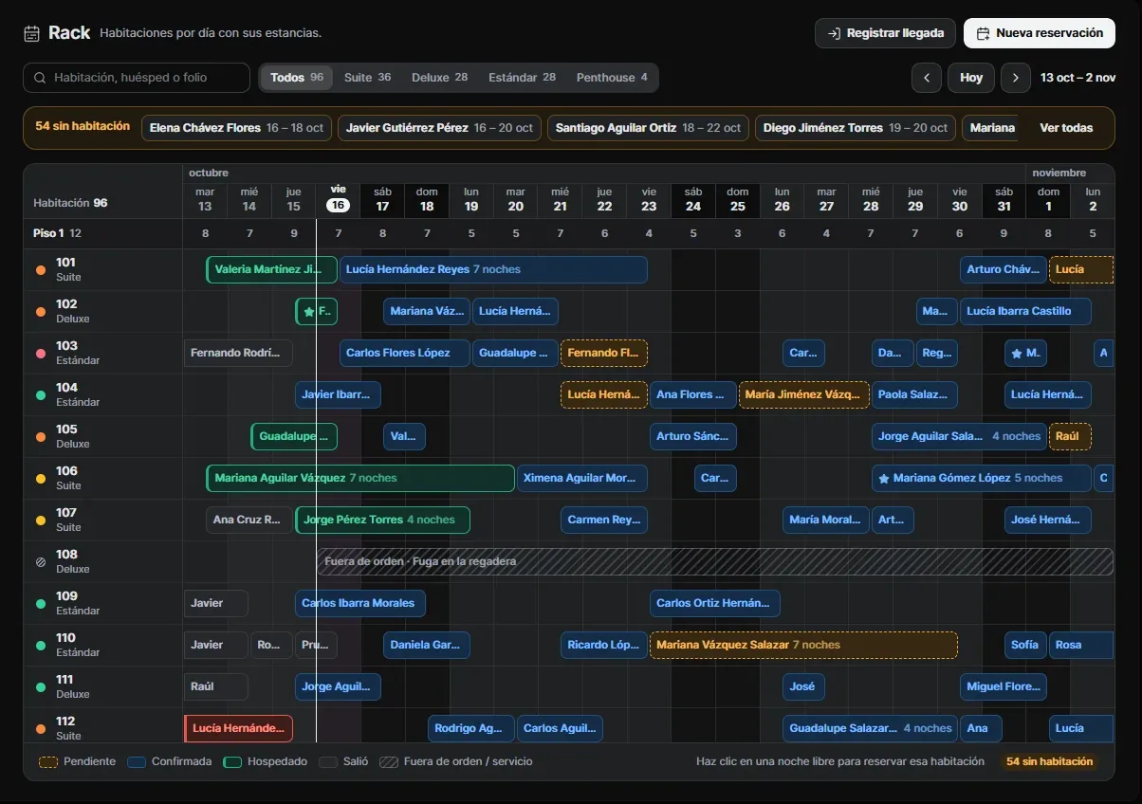Screen dimensions: 1142x804
Task: Click the green status dot for room 104
Action: point(41,395)
